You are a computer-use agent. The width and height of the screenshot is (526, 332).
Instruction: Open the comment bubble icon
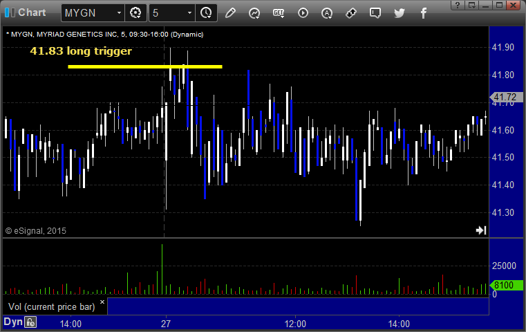(375, 13)
